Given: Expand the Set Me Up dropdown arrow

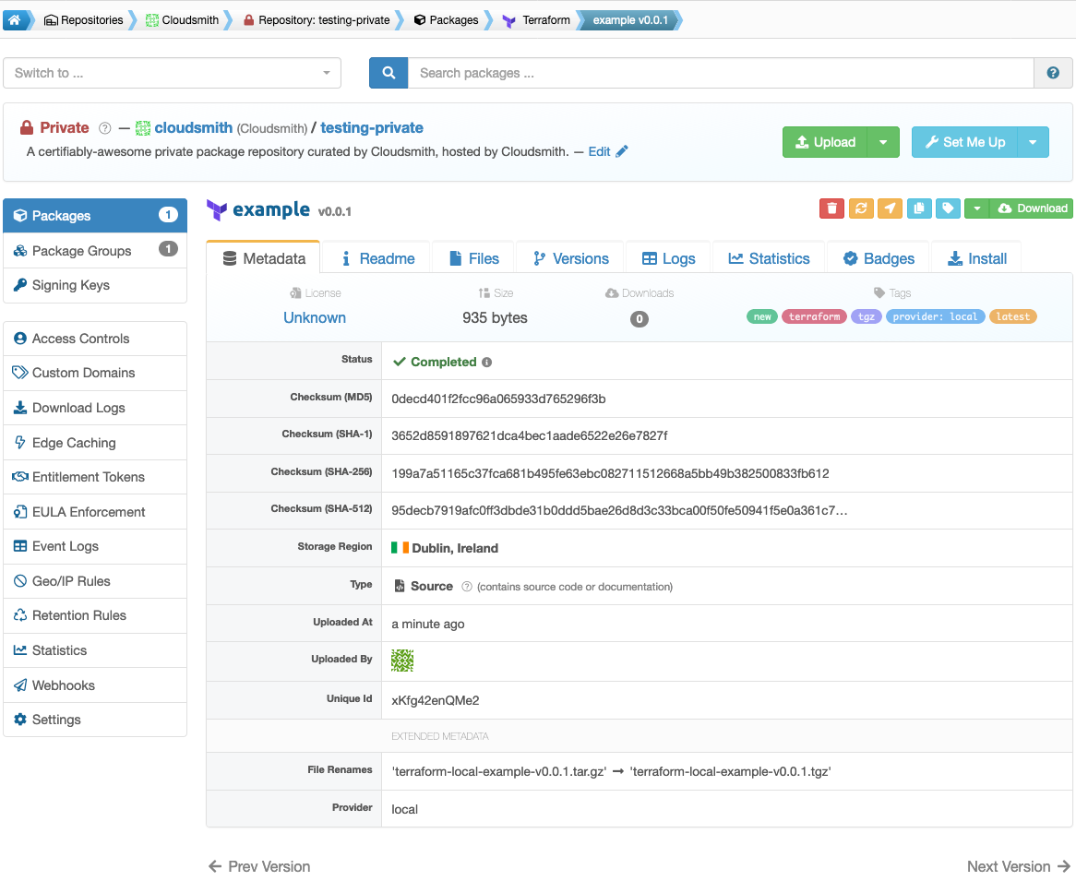Looking at the screenshot, I should click(1033, 142).
